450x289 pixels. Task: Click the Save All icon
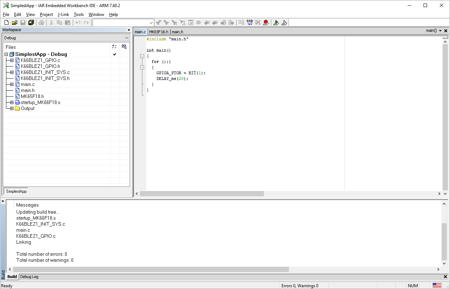point(31,23)
